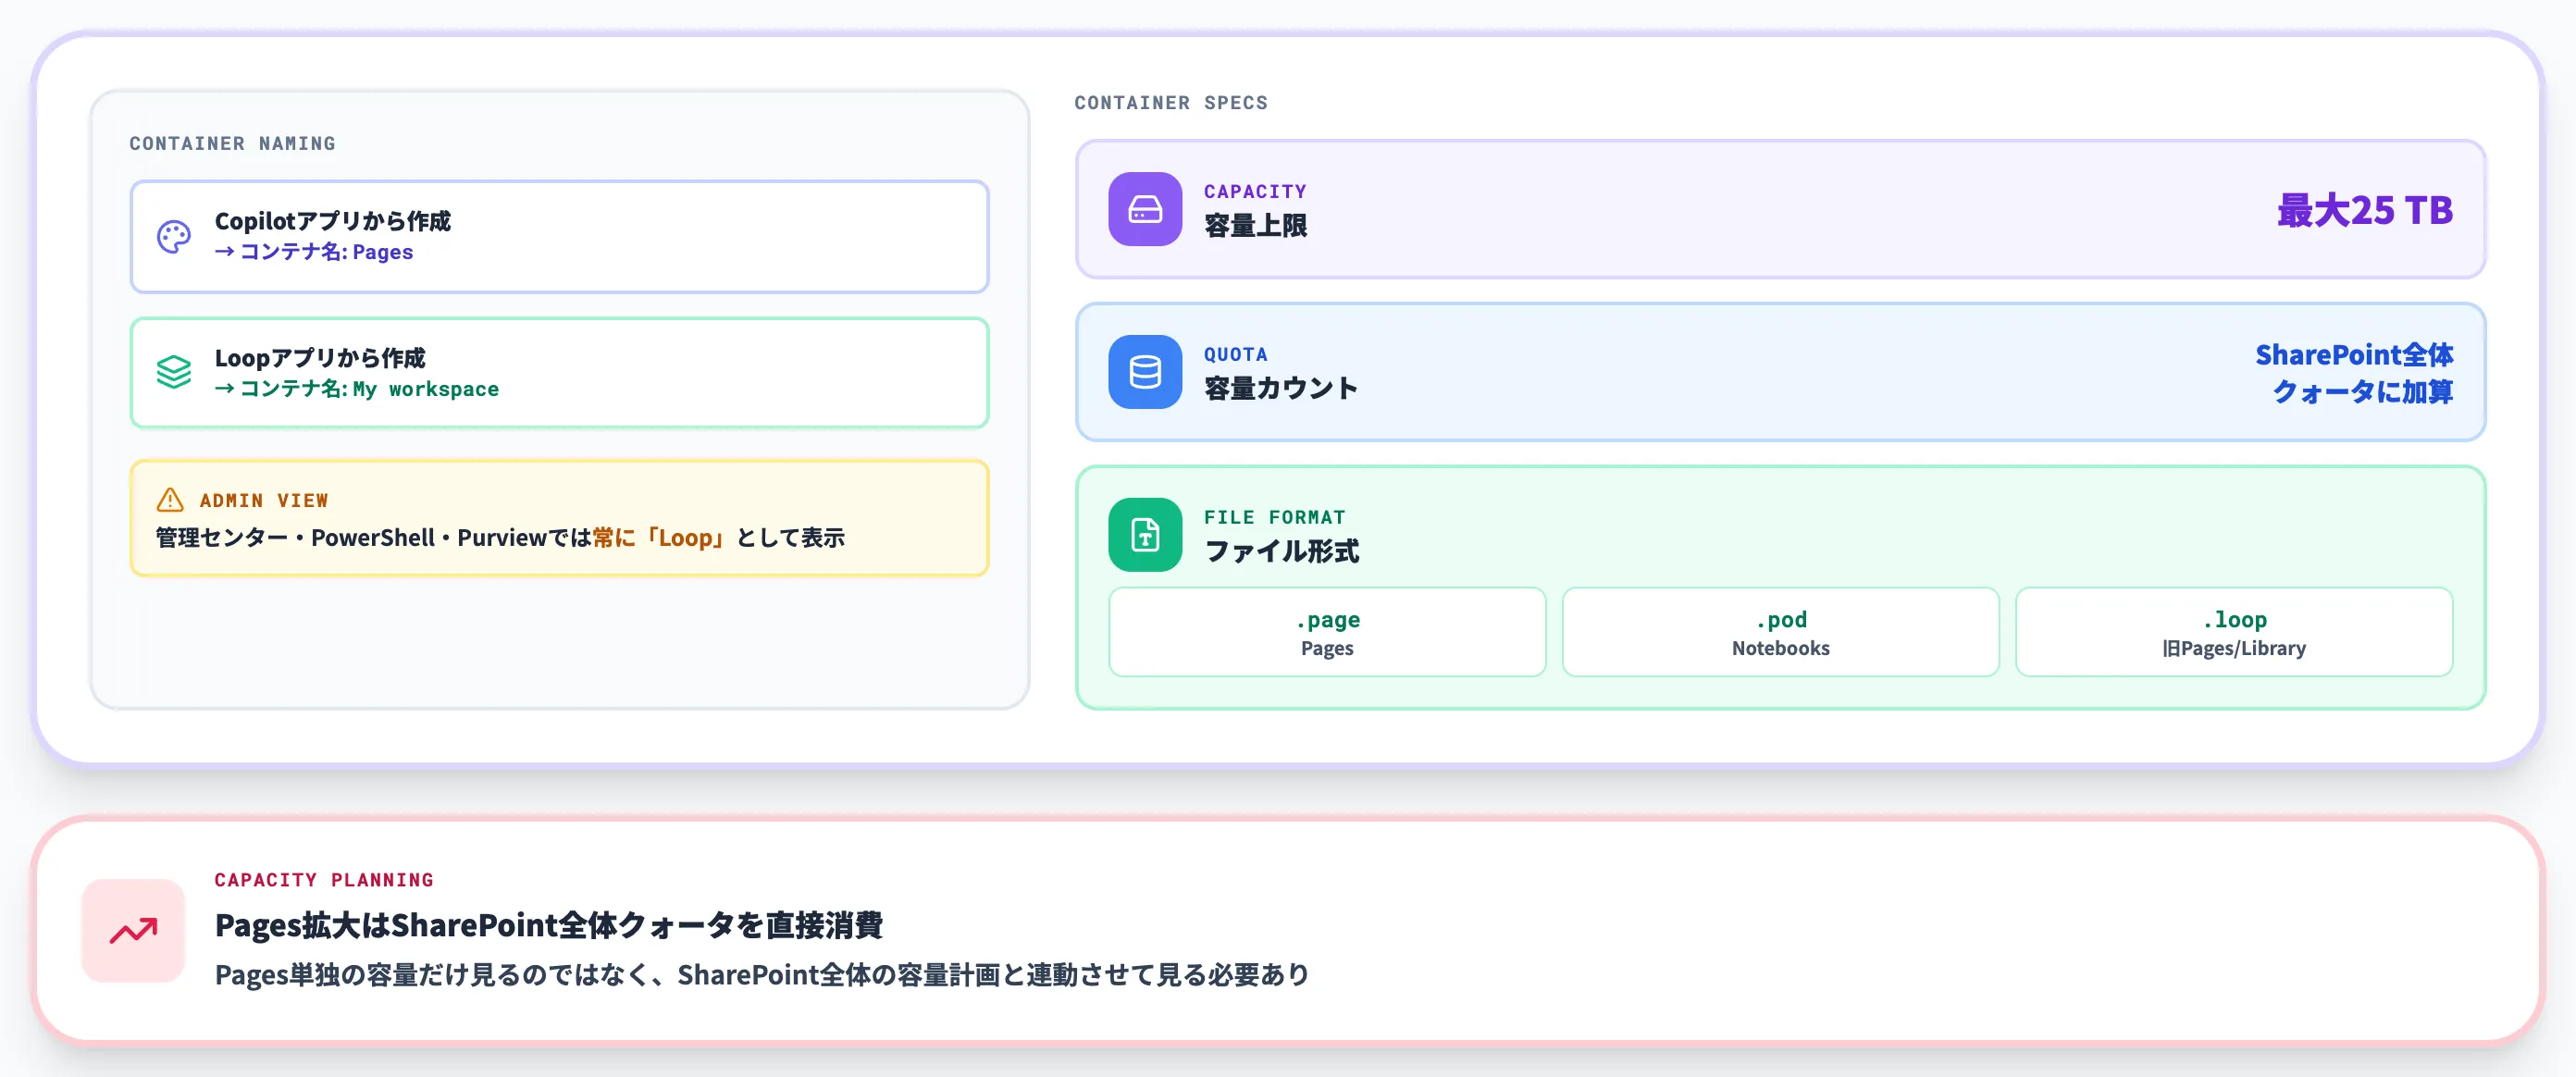Select the .pod Notebooks format card

pos(1780,632)
